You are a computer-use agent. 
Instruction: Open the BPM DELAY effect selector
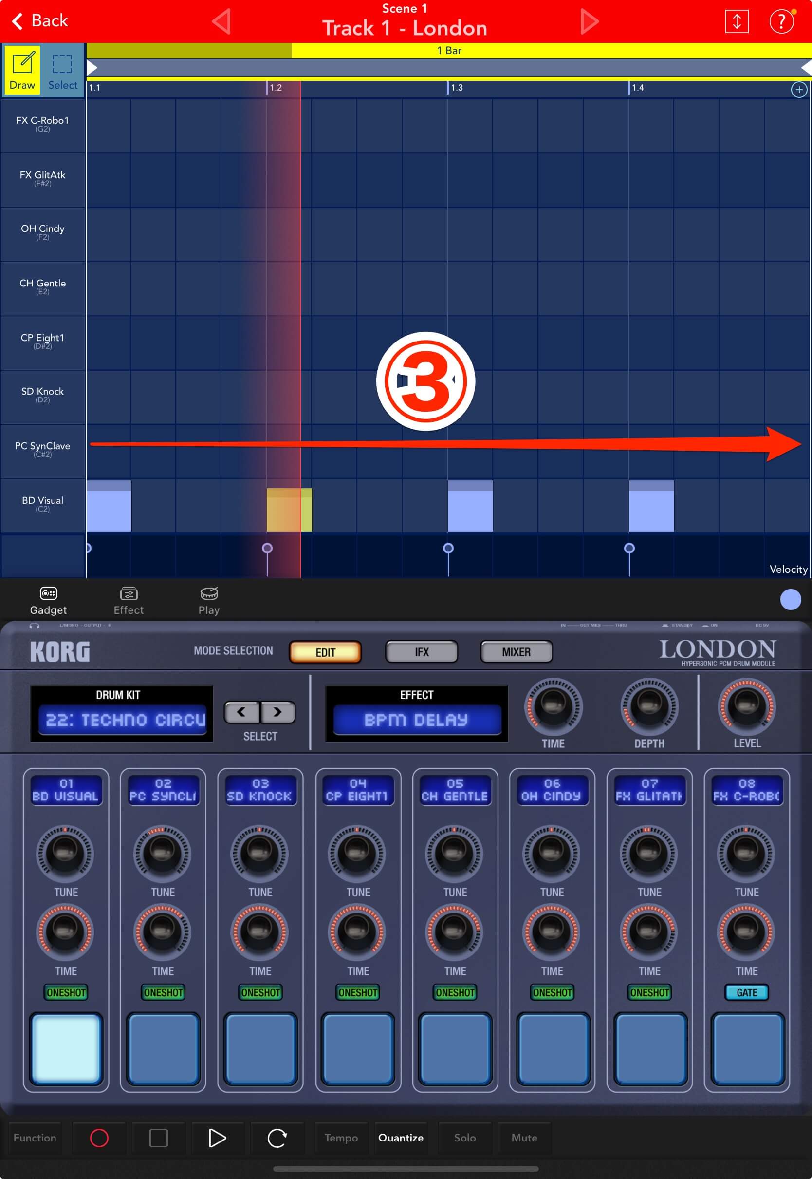[x=416, y=720]
